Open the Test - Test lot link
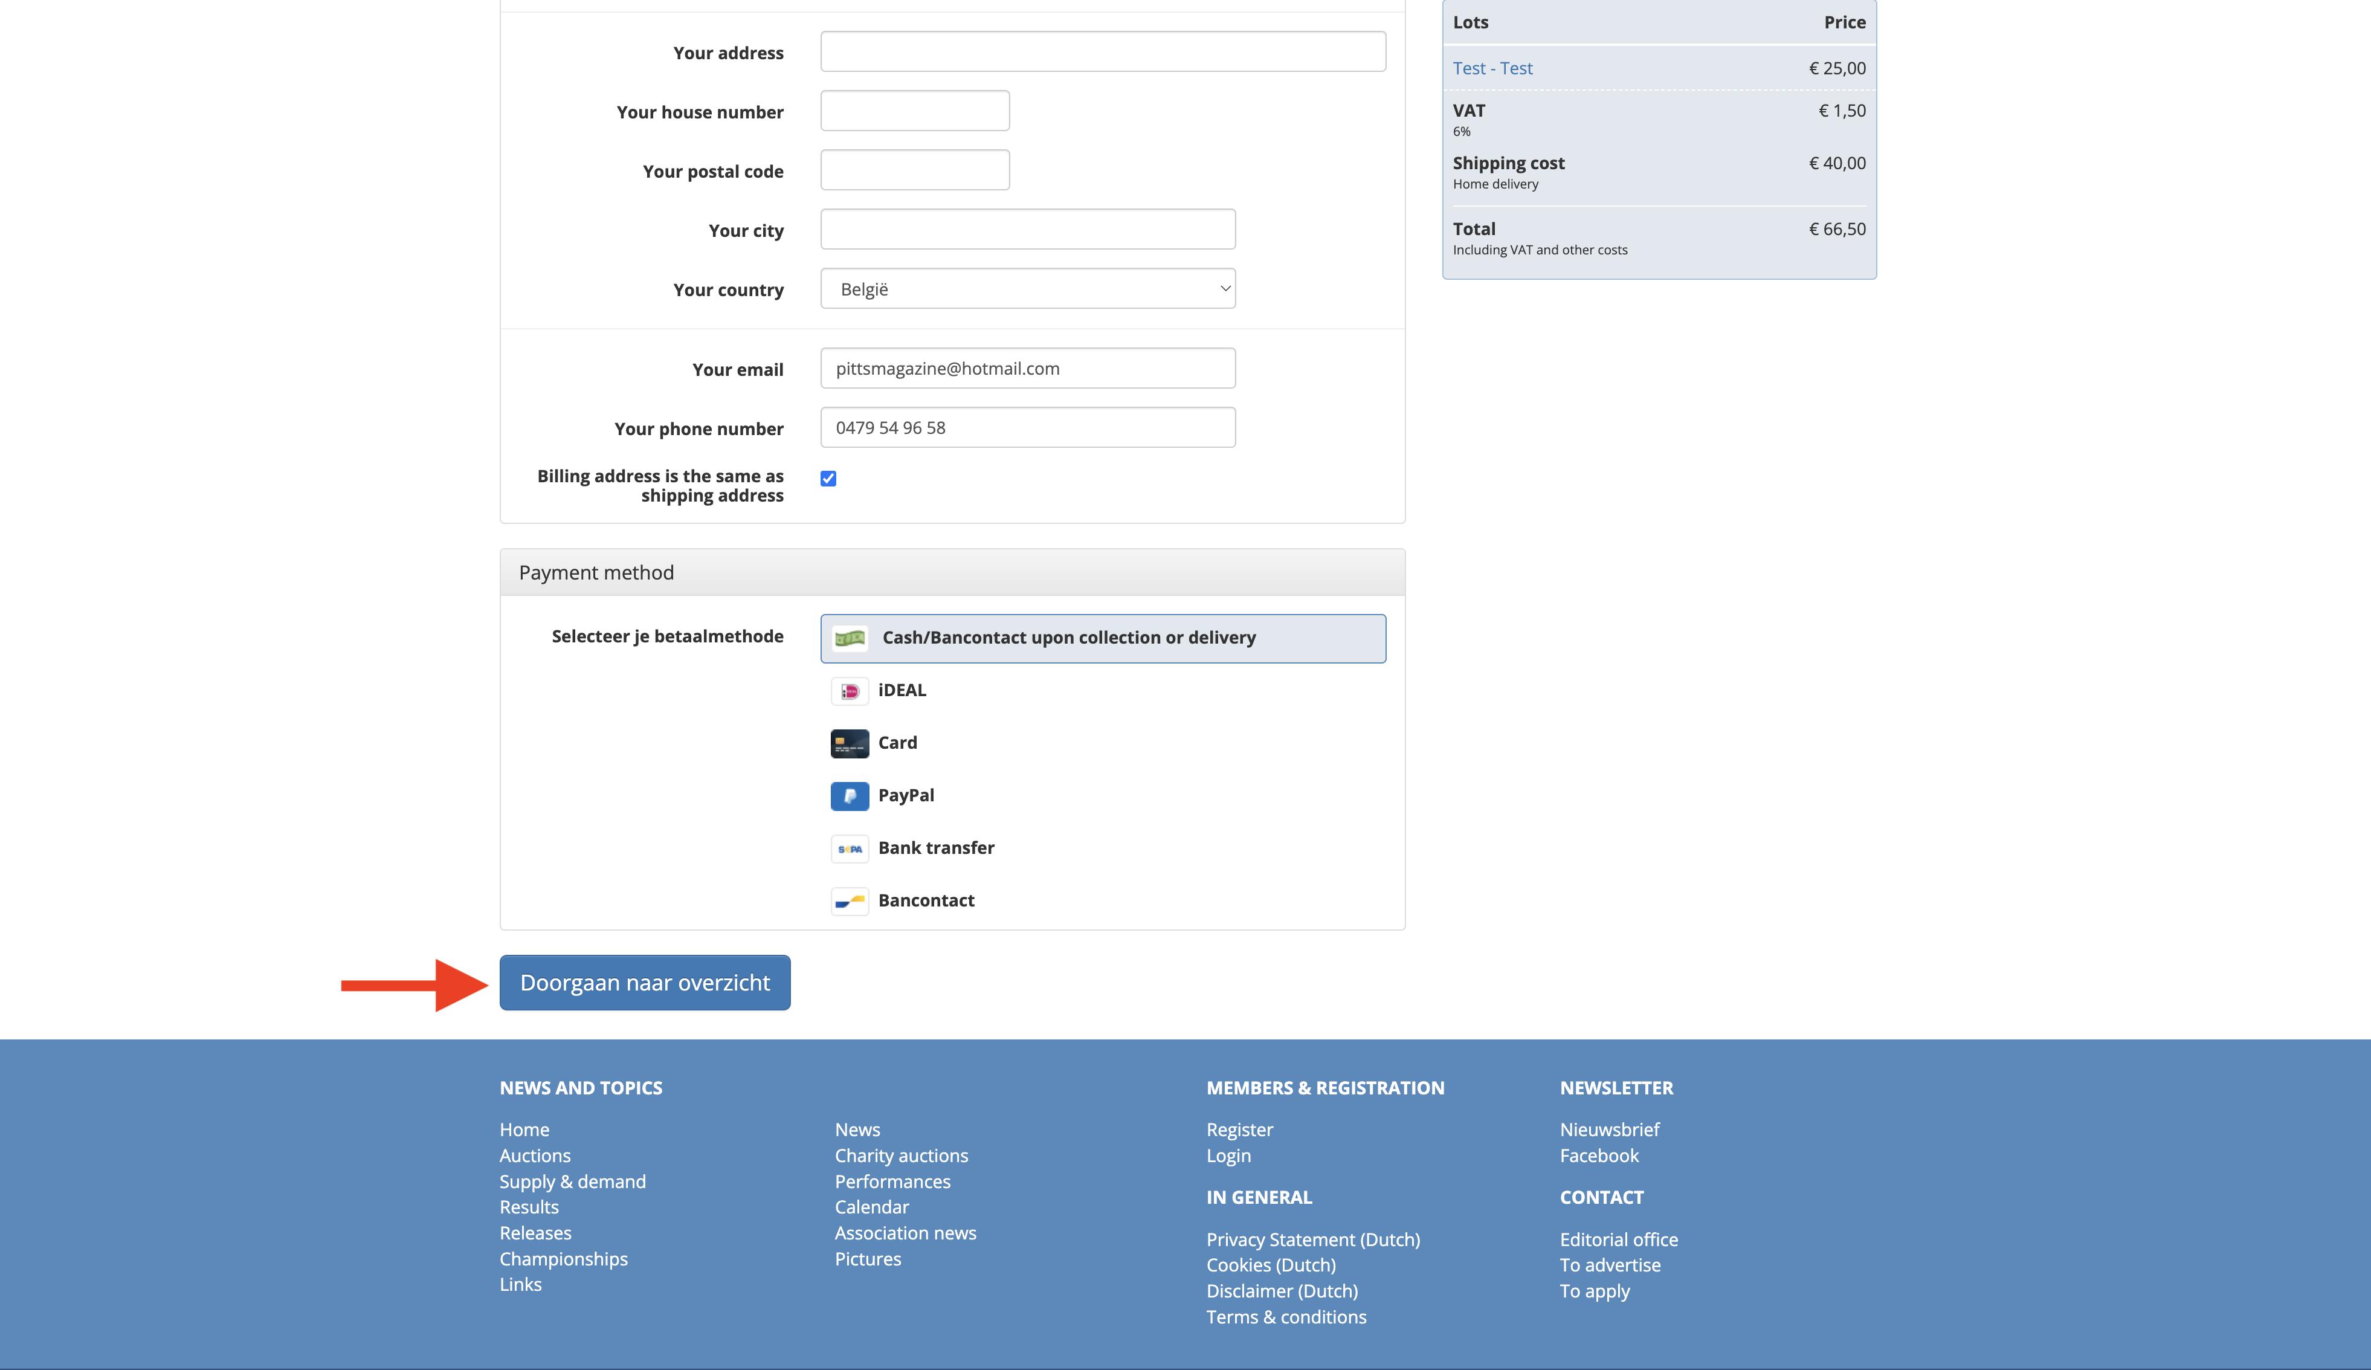 [1492, 69]
